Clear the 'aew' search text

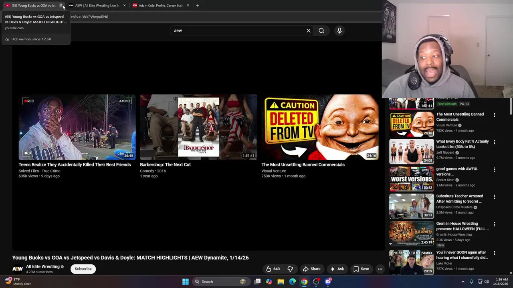pyautogui.click(x=309, y=31)
